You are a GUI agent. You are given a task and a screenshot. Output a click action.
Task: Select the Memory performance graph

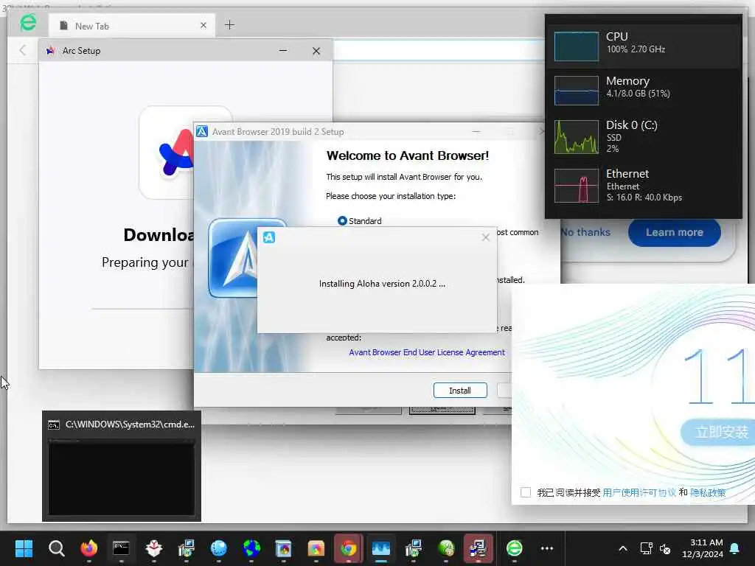577,90
